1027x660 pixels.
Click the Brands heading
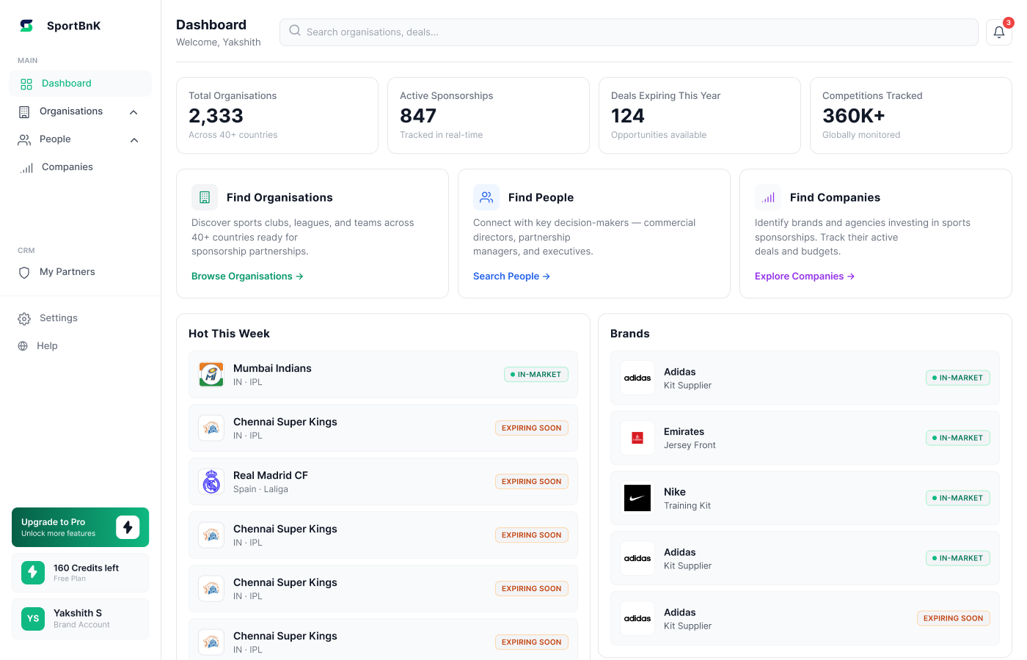point(630,334)
